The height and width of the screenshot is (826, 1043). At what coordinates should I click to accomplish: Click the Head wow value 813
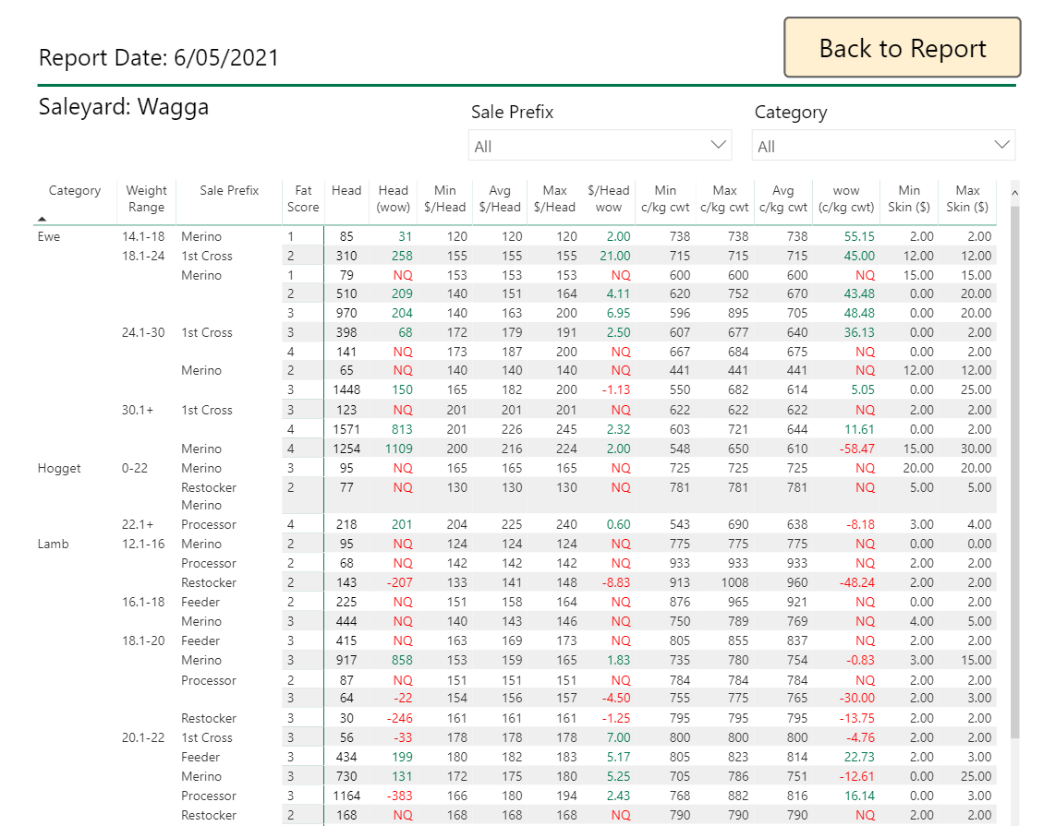(x=402, y=429)
